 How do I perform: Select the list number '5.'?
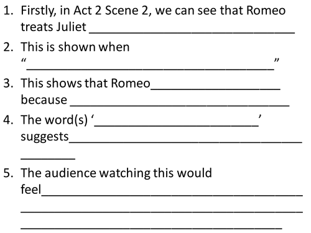8,173
